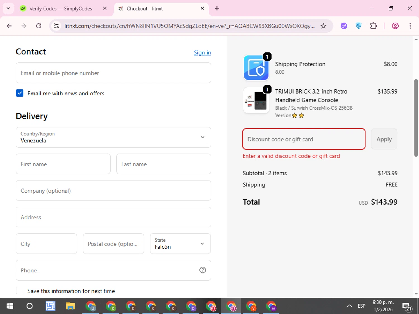
Task: Switch to Chrome with O profile badge
Action: [191, 306]
